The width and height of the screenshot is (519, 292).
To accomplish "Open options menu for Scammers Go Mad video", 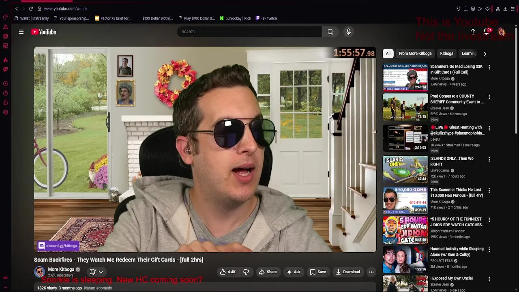I will tap(489, 67).
